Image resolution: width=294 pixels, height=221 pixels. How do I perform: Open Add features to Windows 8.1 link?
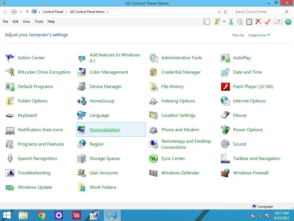[x=115, y=58]
